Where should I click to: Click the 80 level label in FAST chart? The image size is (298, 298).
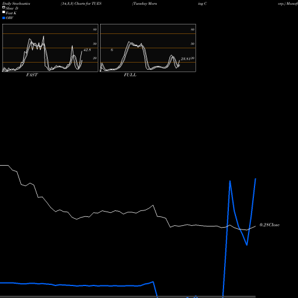point(95,29)
